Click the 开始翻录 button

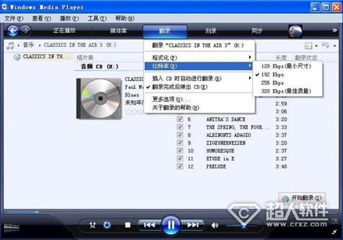pos(302,198)
